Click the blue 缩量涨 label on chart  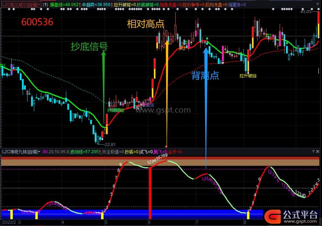(x=148, y=105)
